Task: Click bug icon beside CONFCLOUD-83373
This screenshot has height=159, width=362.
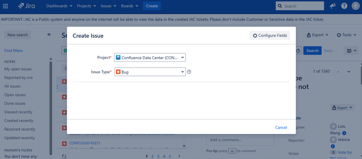Action: coord(65,143)
